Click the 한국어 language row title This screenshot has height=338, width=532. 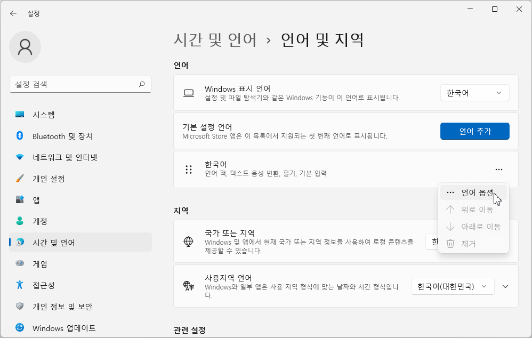pyautogui.click(x=215, y=164)
